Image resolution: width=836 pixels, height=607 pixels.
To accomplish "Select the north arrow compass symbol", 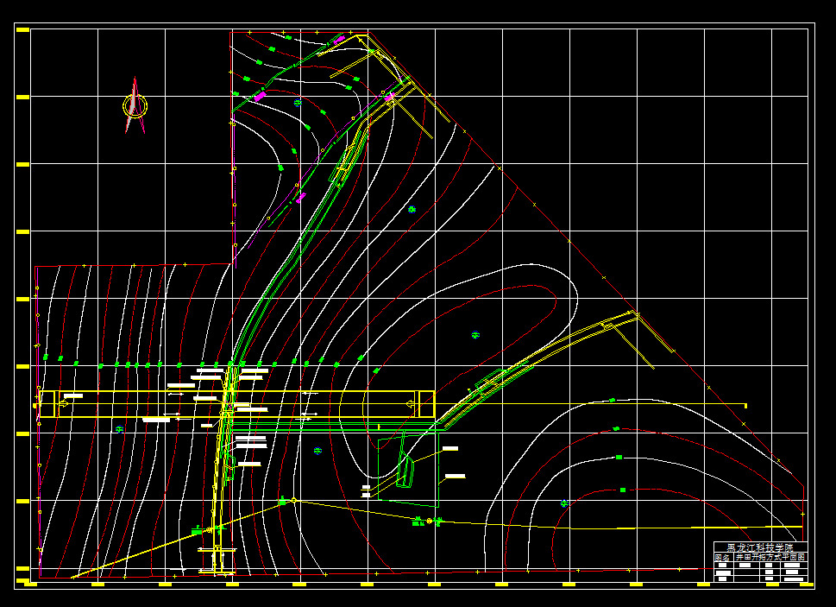I will coord(135,105).
